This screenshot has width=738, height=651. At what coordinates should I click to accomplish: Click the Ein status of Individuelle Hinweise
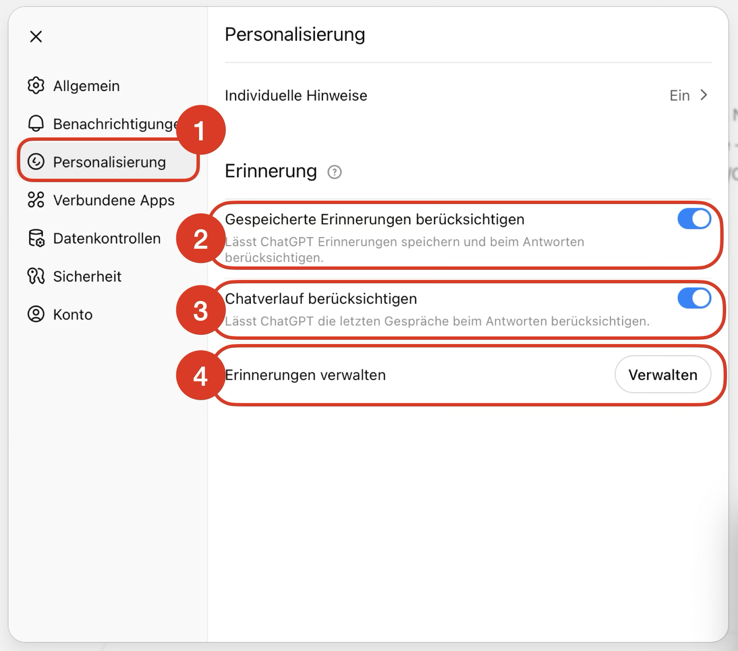[679, 96]
